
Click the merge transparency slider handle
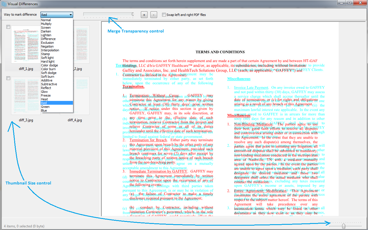(x=133, y=14)
